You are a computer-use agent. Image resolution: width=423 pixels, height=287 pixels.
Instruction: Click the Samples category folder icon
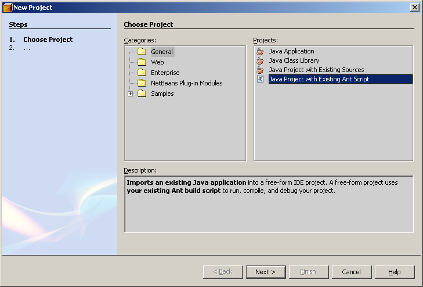pyautogui.click(x=142, y=94)
